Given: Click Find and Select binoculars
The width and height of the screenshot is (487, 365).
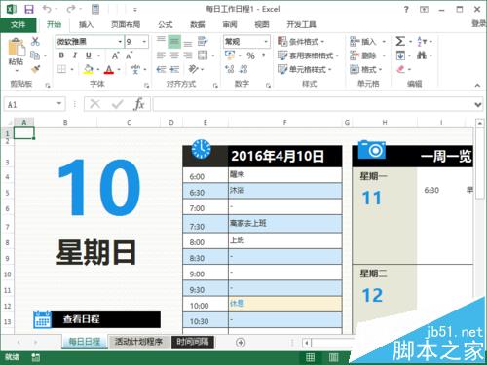Looking at the screenshot, I should (x=422, y=55).
